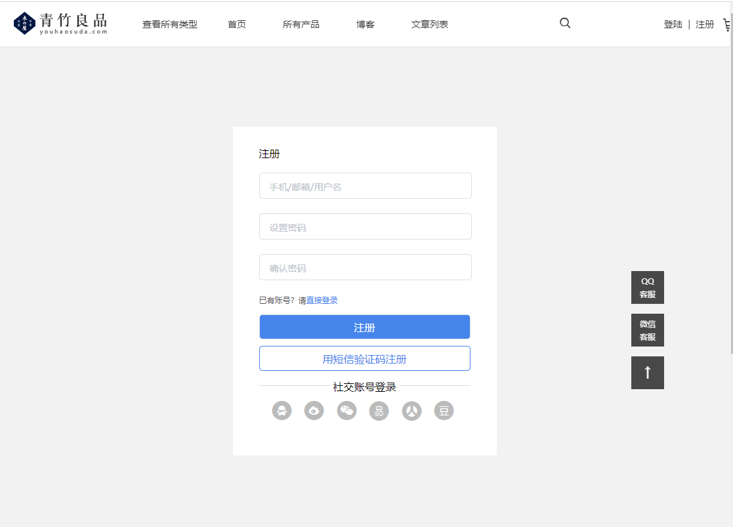This screenshot has height=527, width=733.
Task: Click the QQ social login icon
Action: point(282,411)
